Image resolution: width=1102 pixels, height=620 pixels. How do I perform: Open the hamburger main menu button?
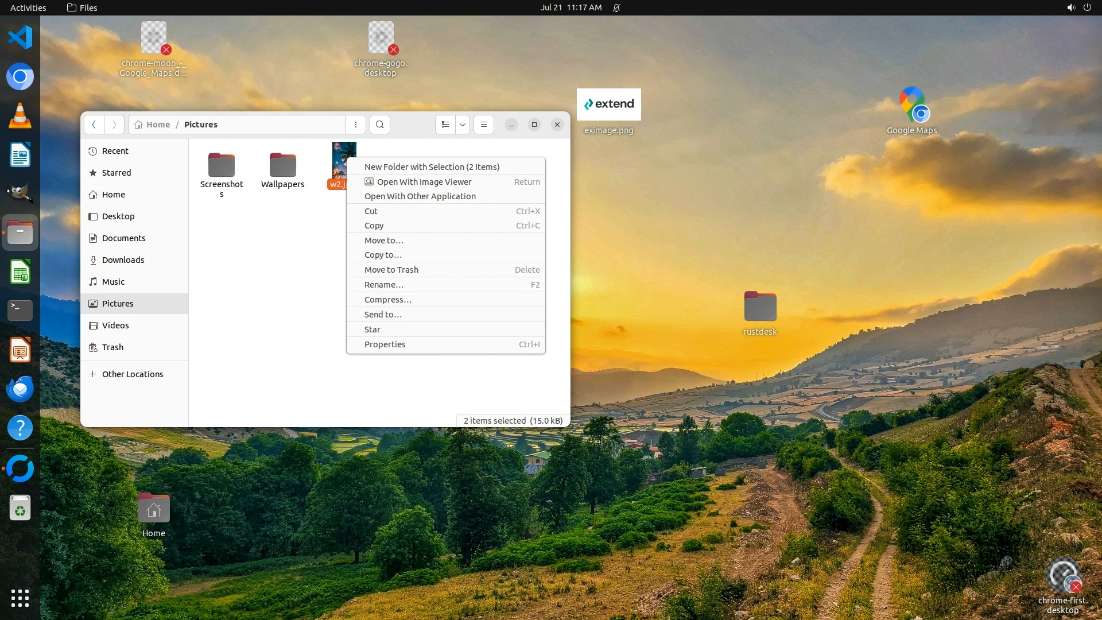pos(484,125)
